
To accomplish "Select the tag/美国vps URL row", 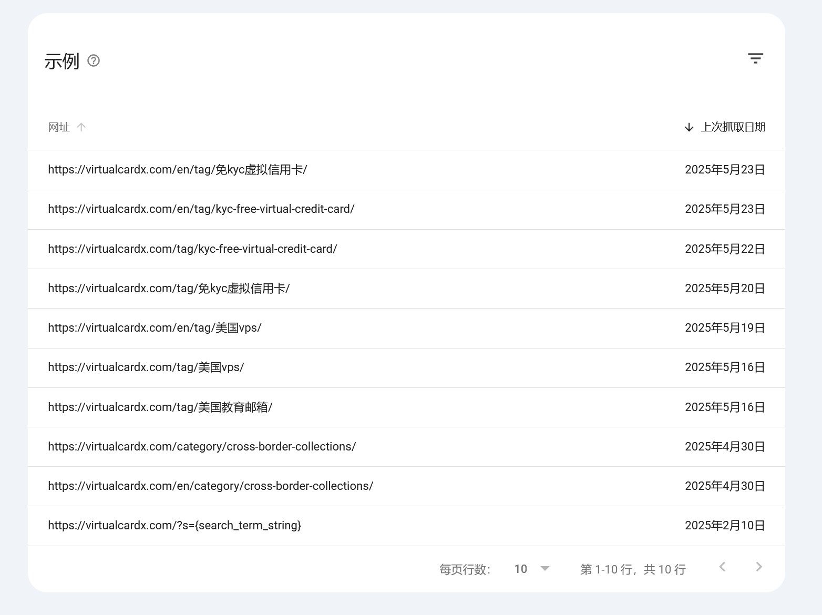I will click(406, 367).
